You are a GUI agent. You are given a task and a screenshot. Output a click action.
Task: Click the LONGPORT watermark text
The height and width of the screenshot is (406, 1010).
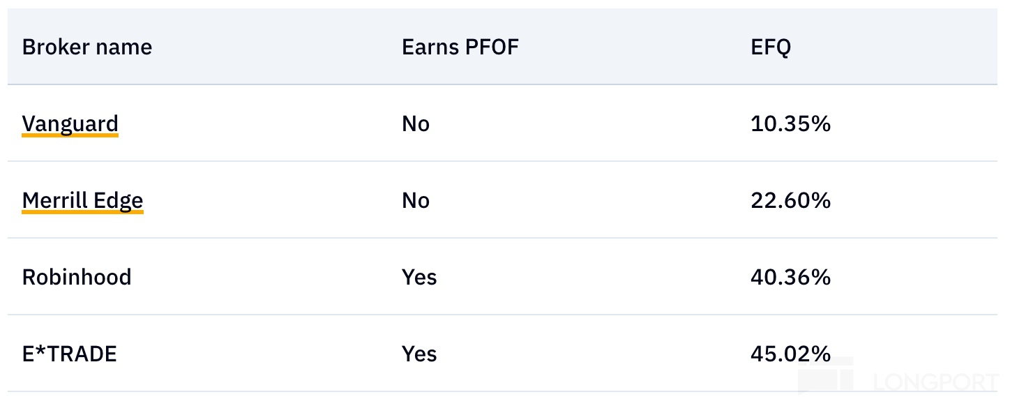pos(935,382)
